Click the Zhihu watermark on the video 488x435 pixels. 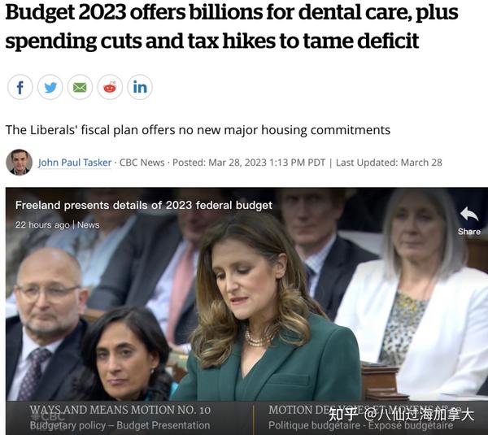401,415
